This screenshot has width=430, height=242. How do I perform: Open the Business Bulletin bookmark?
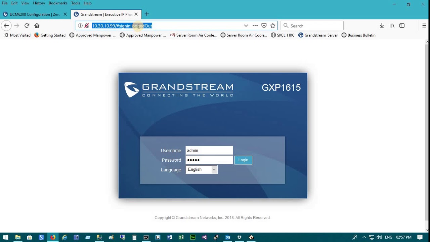pos(358,35)
